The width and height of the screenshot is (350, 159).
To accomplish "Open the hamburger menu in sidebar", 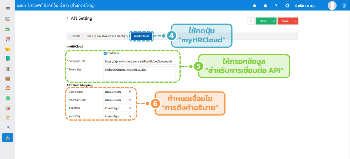I will click(x=8, y=9).
